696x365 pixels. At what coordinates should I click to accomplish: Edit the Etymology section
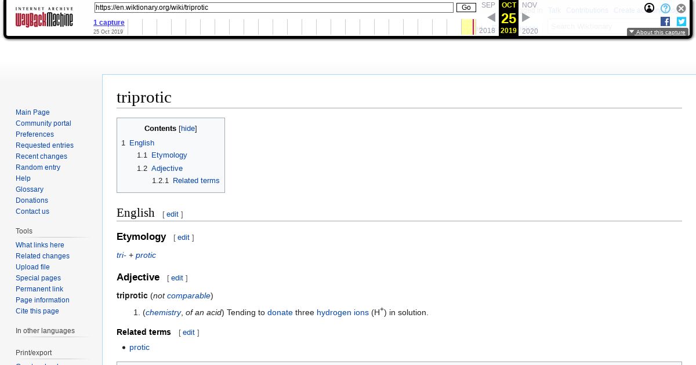coord(183,238)
